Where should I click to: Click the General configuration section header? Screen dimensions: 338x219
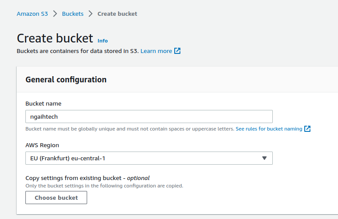[66, 80]
